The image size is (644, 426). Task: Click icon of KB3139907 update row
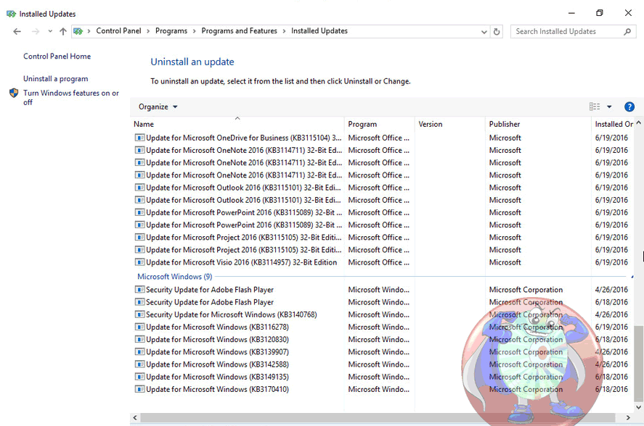click(139, 352)
